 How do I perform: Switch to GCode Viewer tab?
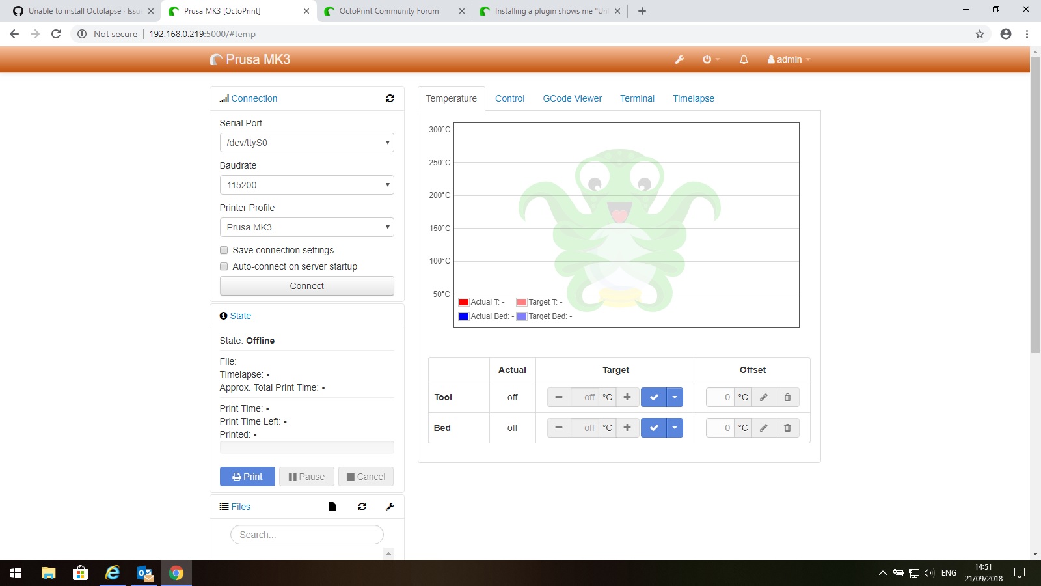pos(573,98)
